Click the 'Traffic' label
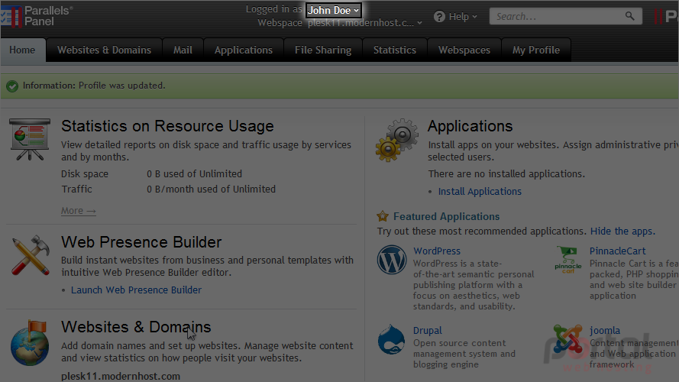This screenshot has height=382, width=679. (x=76, y=189)
